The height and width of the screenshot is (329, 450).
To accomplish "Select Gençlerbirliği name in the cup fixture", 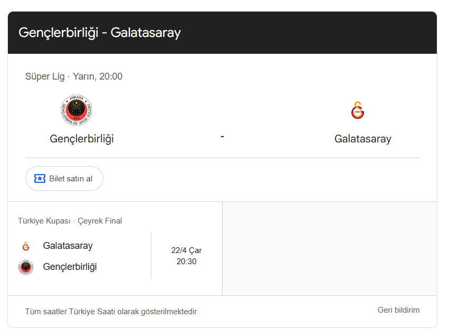I will coord(70,267).
